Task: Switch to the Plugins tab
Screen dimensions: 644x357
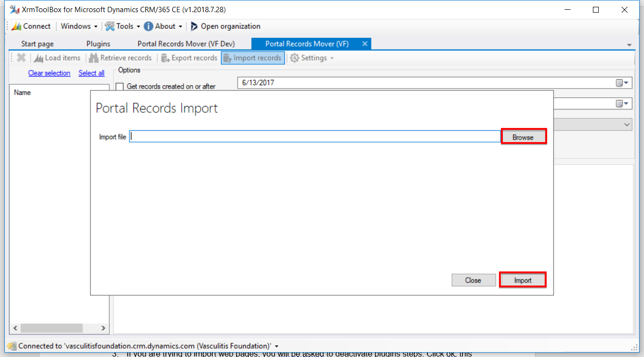Action: (98, 44)
